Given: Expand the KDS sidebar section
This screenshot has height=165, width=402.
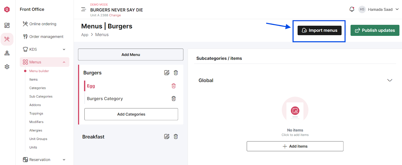Looking at the screenshot, I should click(x=44, y=49).
